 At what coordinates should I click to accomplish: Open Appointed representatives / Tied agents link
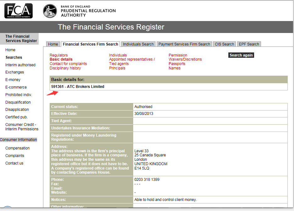click(x=132, y=62)
